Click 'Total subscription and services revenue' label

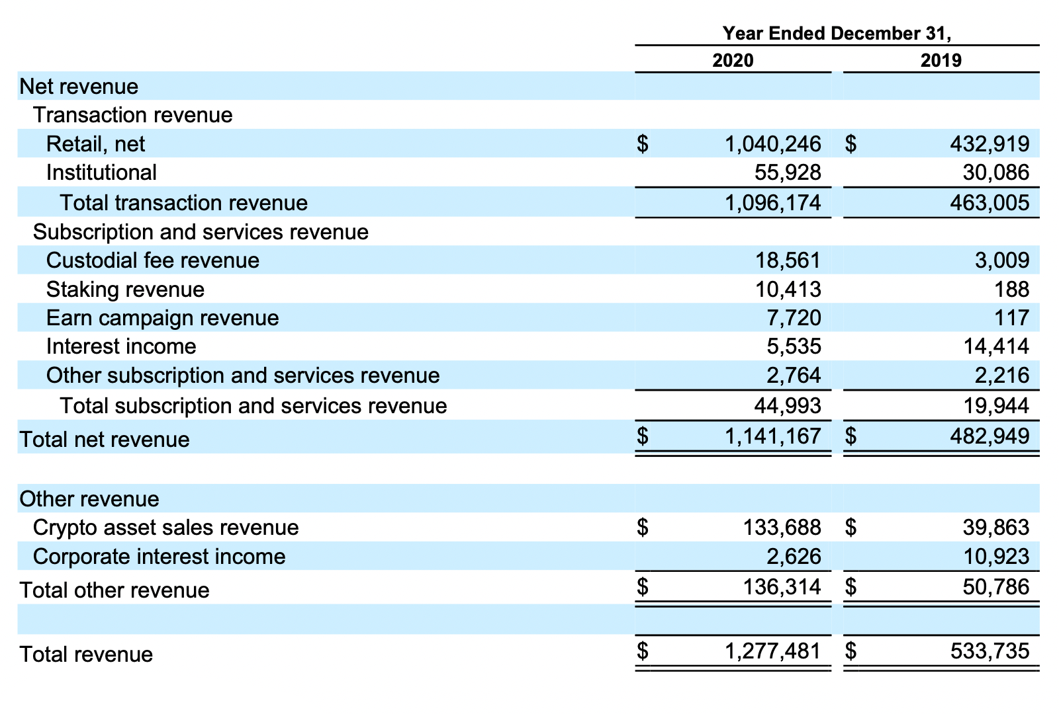tap(253, 405)
